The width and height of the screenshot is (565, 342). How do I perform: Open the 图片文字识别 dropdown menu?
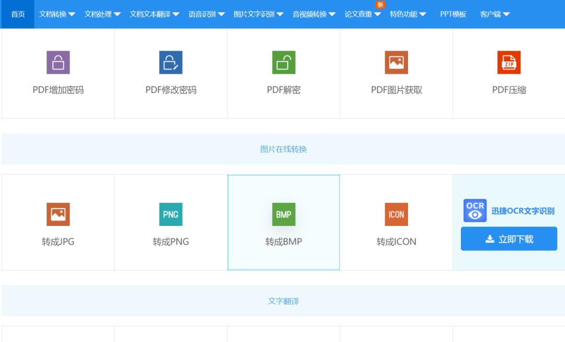pyautogui.click(x=258, y=14)
